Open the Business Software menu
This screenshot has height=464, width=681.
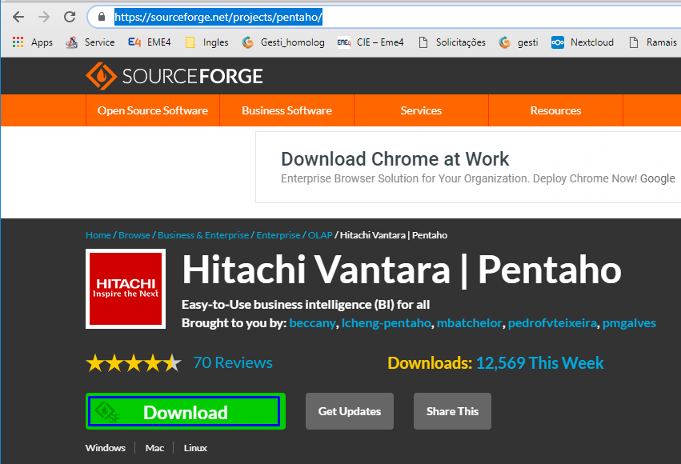[x=286, y=110]
